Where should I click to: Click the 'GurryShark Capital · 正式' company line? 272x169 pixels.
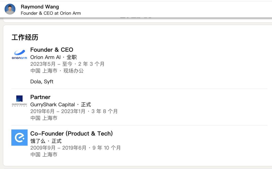coord(60,104)
